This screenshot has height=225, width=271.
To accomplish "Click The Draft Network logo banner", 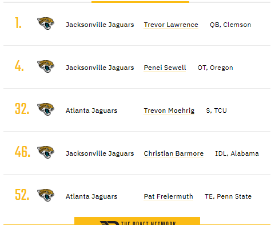I will [137, 221].
